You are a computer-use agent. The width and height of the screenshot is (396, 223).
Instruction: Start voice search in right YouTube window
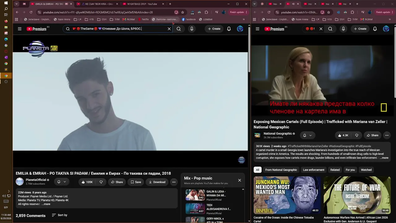(x=343, y=29)
